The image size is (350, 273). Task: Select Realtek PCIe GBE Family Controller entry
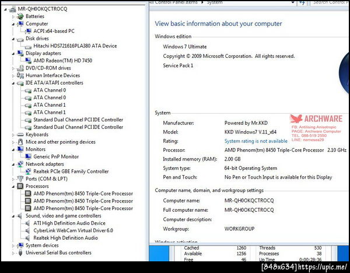click(x=71, y=171)
